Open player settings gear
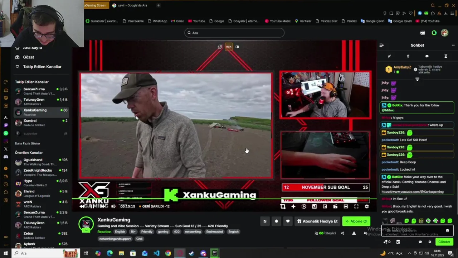This screenshot has width=458, height=258. [367, 206]
